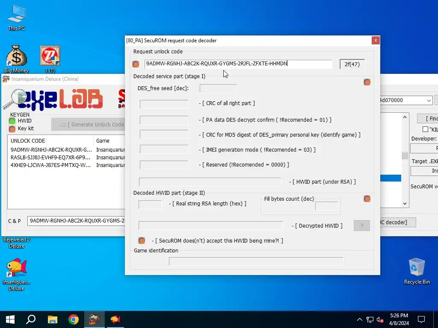Click the CRC for MD5 digest field

point(164,135)
